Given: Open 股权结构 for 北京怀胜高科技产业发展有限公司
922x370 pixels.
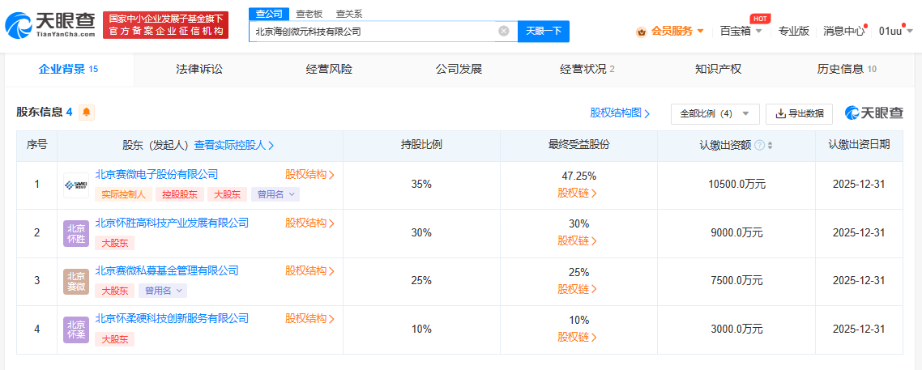Looking at the screenshot, I should coord(309,223).
